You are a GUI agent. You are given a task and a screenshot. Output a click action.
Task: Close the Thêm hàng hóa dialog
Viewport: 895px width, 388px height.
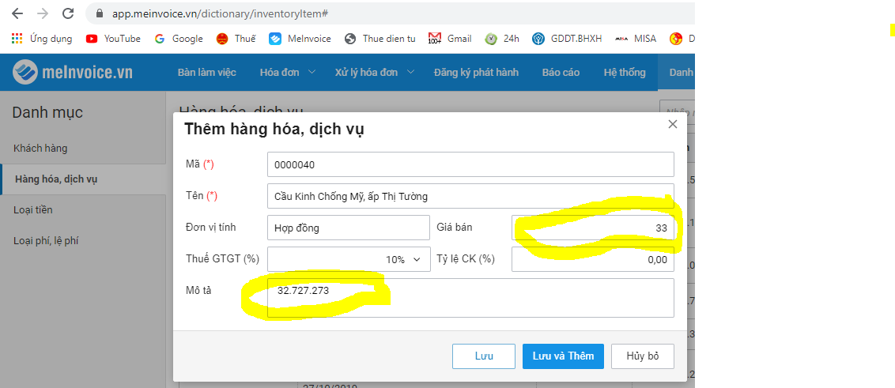[x=673, y=124]
